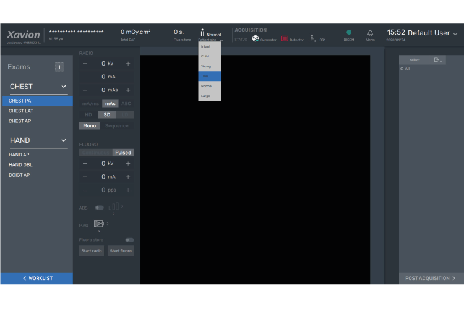Add a new exam with plus icon
This screenshot has width=464, height=309.
click(x=59, y=67)
